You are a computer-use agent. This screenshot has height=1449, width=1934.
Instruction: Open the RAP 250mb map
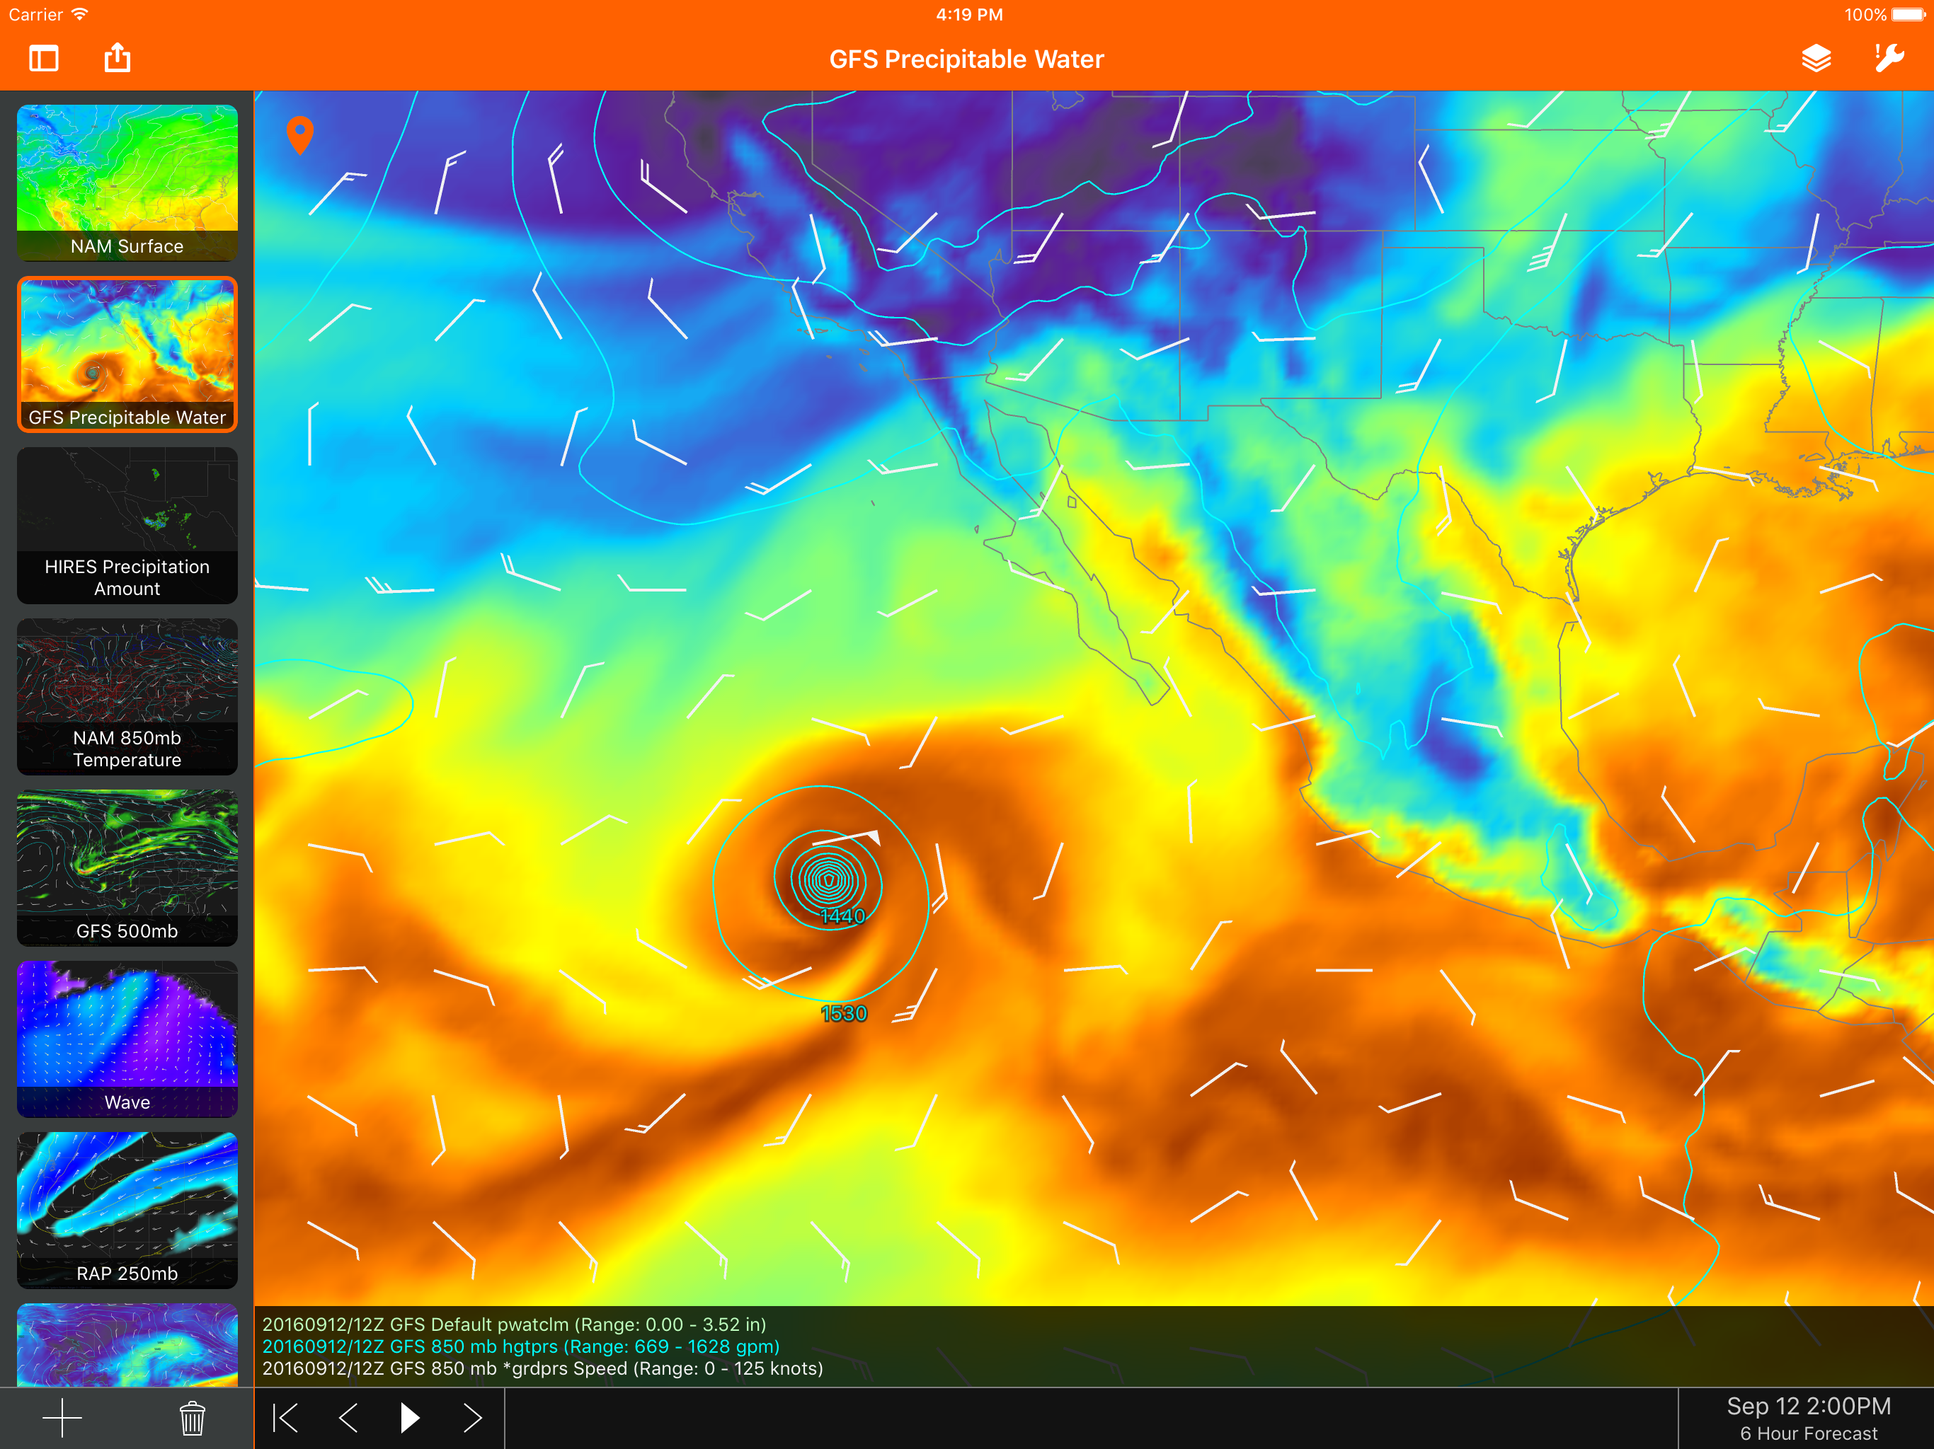[x=127, y=1210]
